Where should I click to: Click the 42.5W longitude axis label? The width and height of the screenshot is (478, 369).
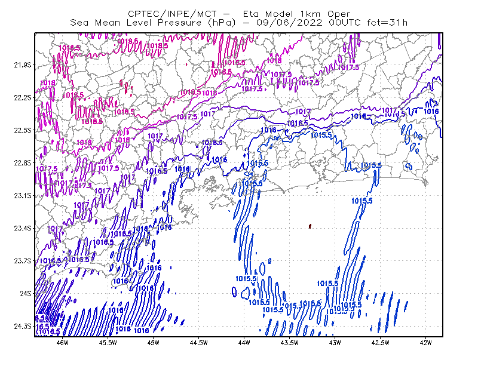point(380,343)
